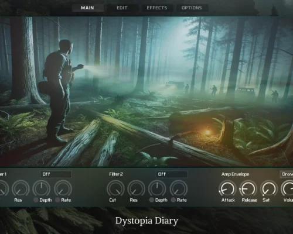Go to the EFFECTS tab
The height and width of the screenshot is (234, 293).
coord(157,8)
